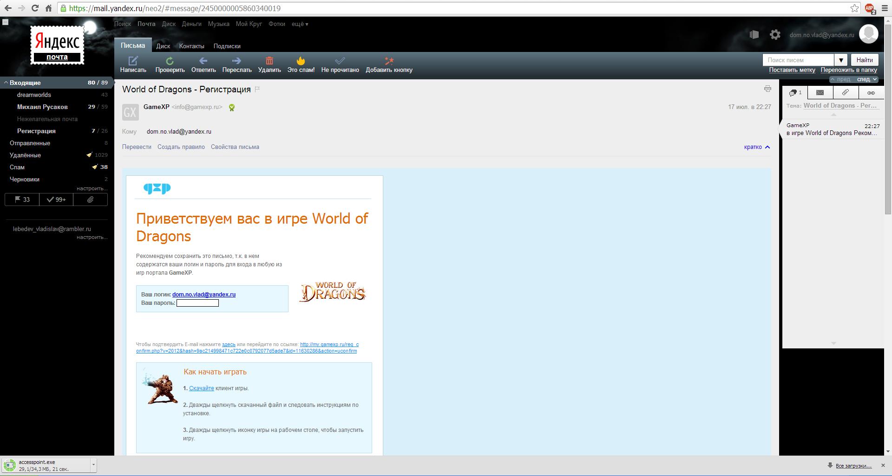Click the Check mail (Проверить) refresh icon
This screenshot has height=476, width=892.
pyautogui.click(x=170, y=61)
